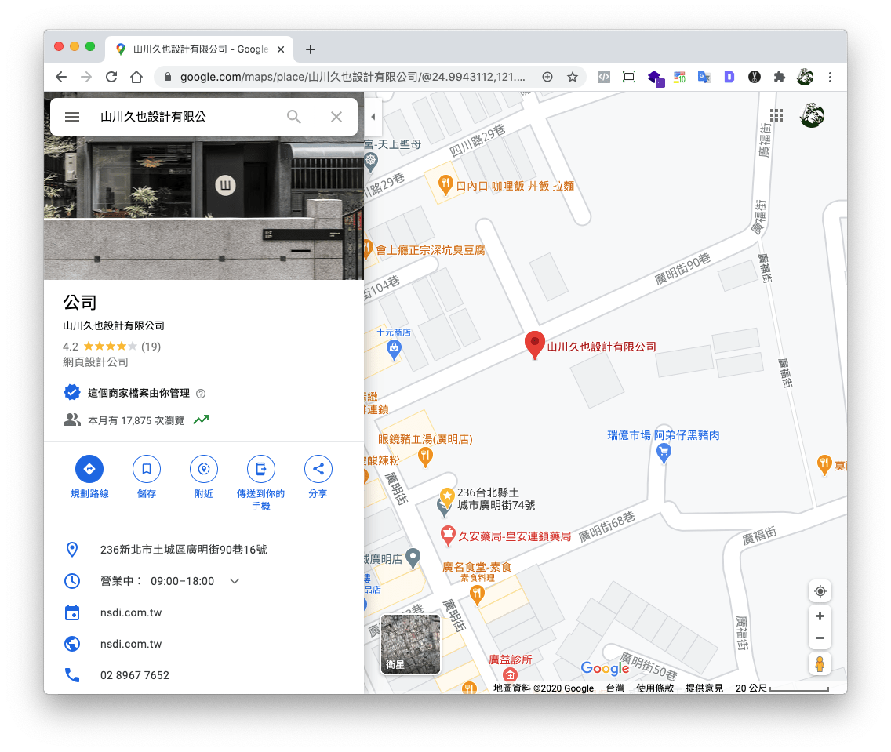Image resolution: width=891 pixels, height=752 pixels.
Task: Open the Chrome extensions puzzle menu
Action: point(779,77)
